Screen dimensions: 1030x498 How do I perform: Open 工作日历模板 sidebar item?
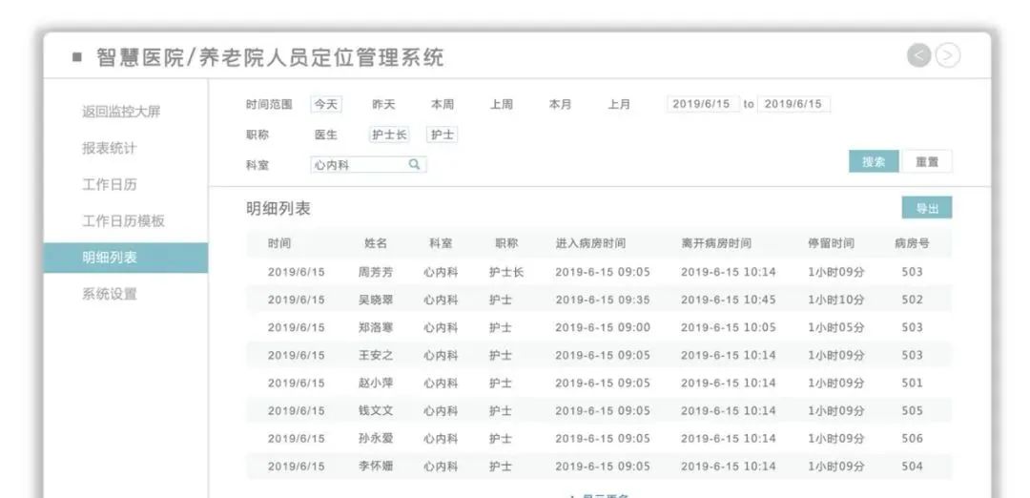tap(123, 221)
